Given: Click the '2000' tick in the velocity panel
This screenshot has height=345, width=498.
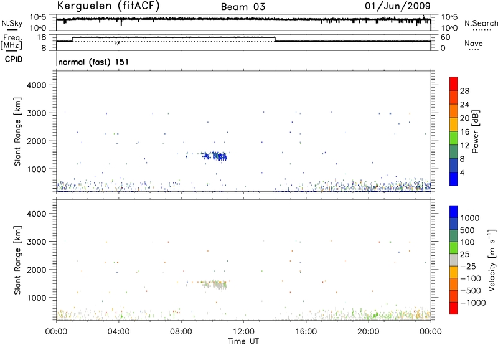Looking at the screenshot, I should point(36,270).
